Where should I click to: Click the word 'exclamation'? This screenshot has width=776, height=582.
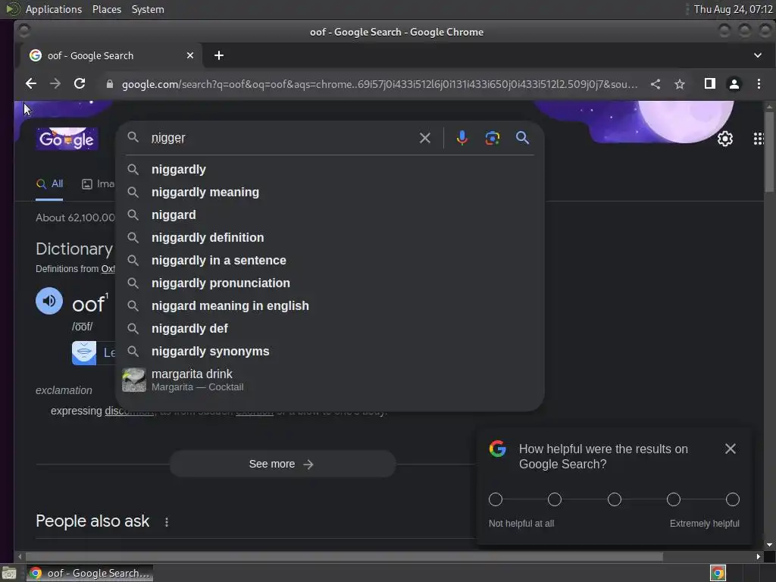(64, 390)
